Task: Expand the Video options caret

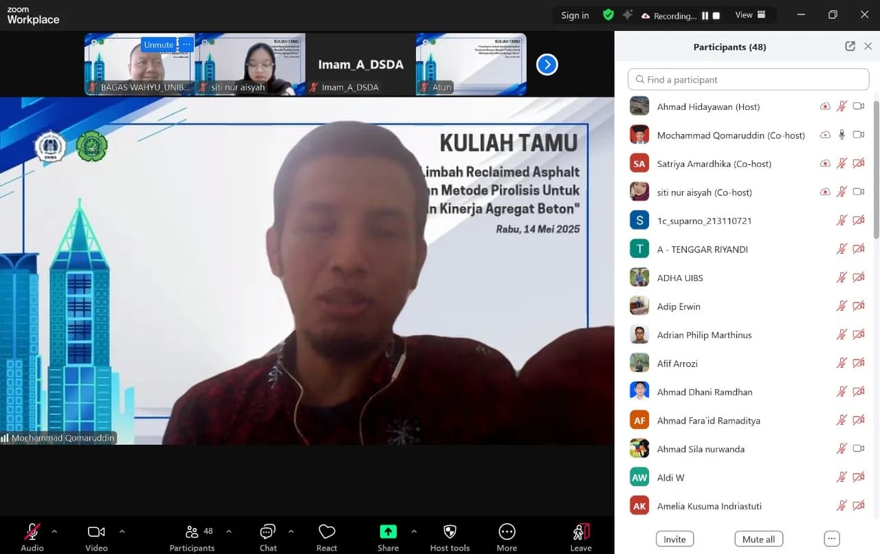Action: point(122,531)
